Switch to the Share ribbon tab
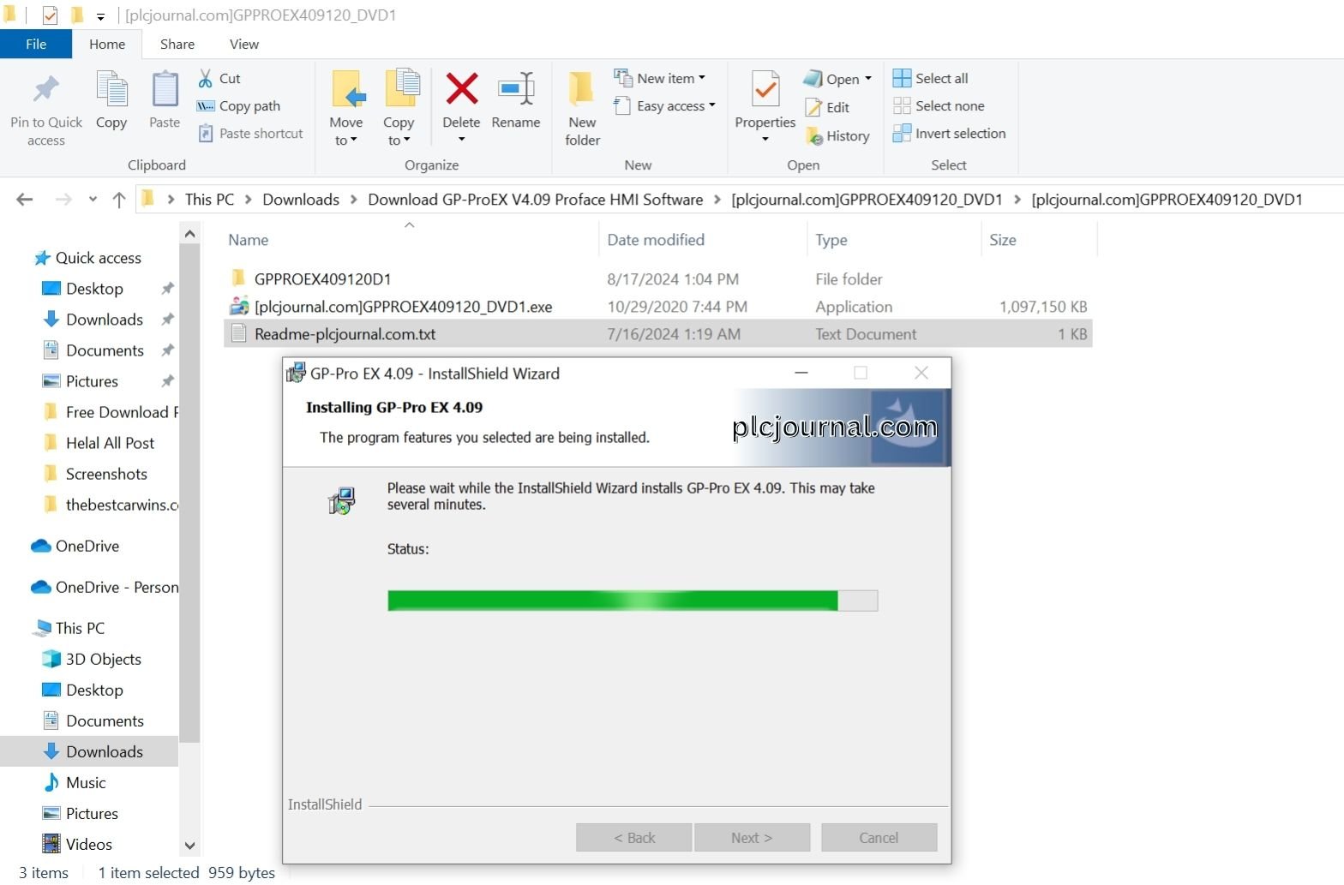 [x=177, y=45]
